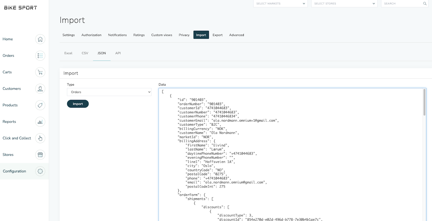Switch to the Custom views tab
Screen dimensions: 432x221
tap(162, 35)
